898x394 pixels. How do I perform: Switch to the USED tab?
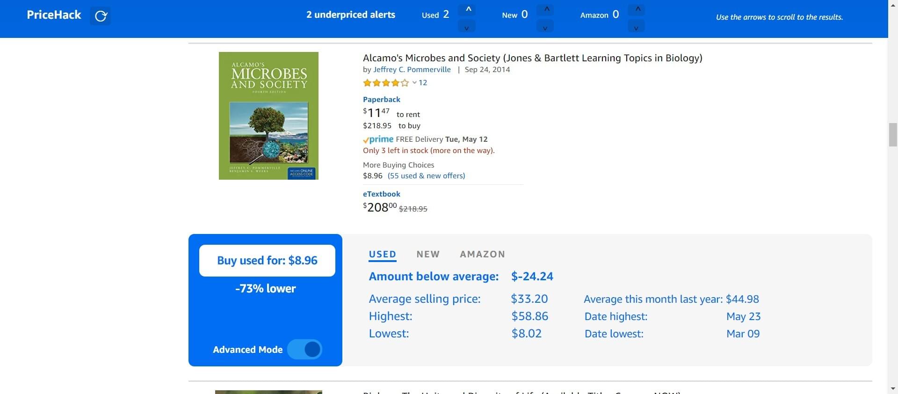click(x=382, y=255)
